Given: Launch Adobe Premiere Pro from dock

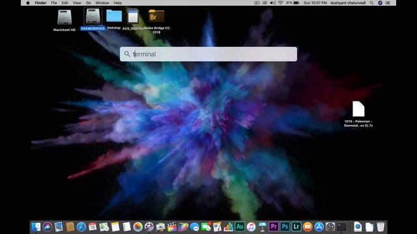Looking at the screenshot, I should coord(274,227).
